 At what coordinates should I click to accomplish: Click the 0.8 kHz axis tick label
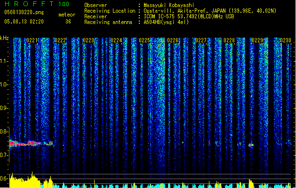click(x=4, y=132)
